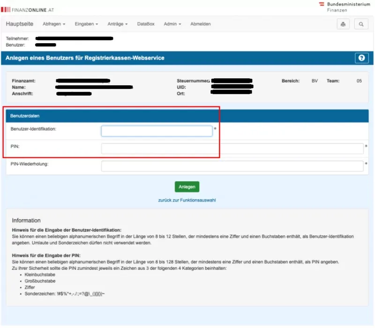375x328 pixels.
Task: Focus the Benutzer-Identifikation input field
Action: click(x=157, y=131)
